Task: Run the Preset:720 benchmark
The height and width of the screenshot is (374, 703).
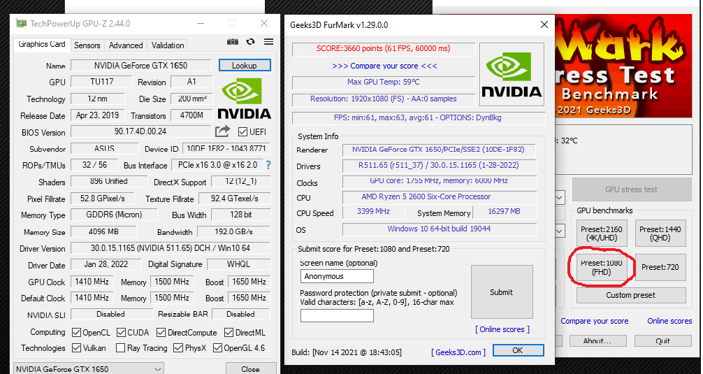Action: click(x=660, y=267)
